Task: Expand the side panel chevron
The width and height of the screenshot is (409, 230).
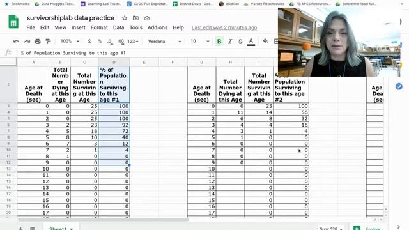Action: coord(399,227)
